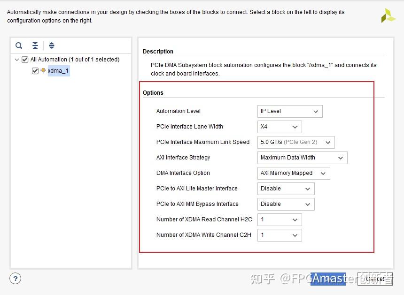Click the expand all icon
Image resolution: width=404 pixels, height=295 pixels.
tap(52, 45)
